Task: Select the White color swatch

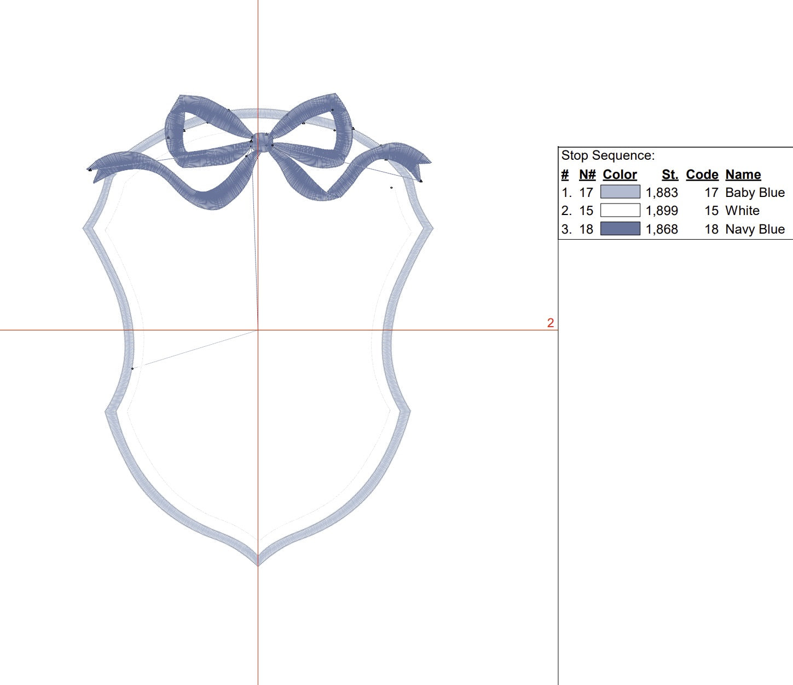Action: point(620,211)
